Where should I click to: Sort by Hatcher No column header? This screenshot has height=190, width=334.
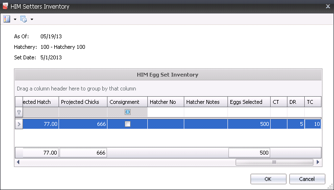coord(166,102)
